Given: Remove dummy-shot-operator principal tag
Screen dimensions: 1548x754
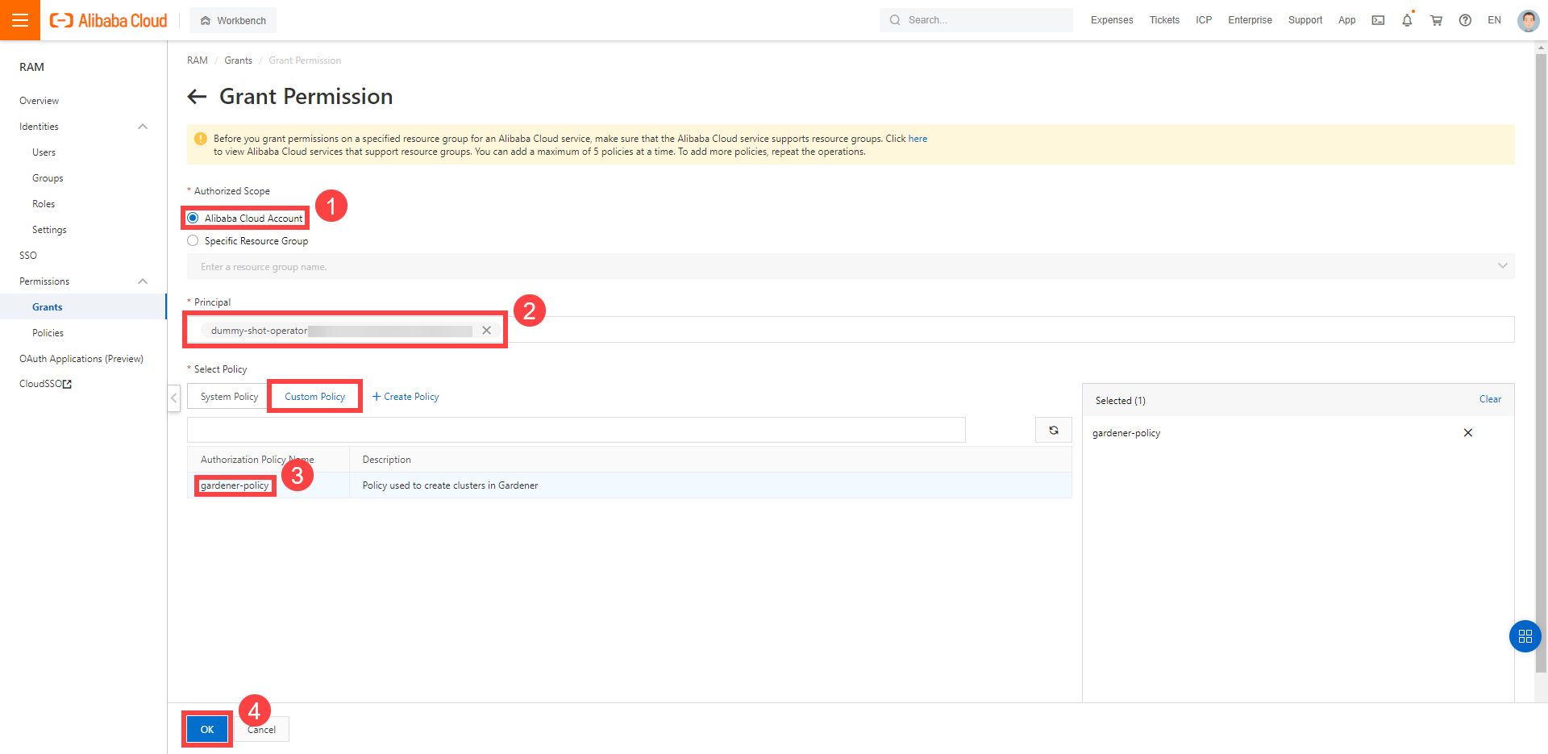Looking at the screenshot, I should point(486,331).
